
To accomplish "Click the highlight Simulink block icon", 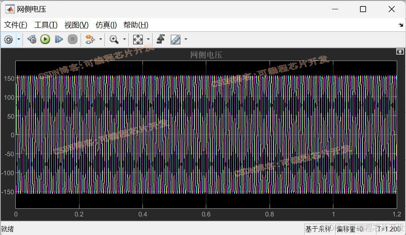I will pyautogui.click(x=90, y=39).
